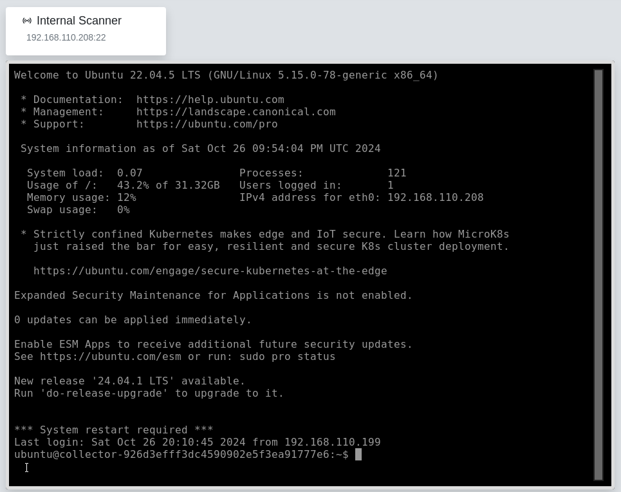Image resolution: width=621 pixels, height=492 pixels.
Task: Open the secure-kubernetes-at-the-edge URL
Action: click(212, 270)
